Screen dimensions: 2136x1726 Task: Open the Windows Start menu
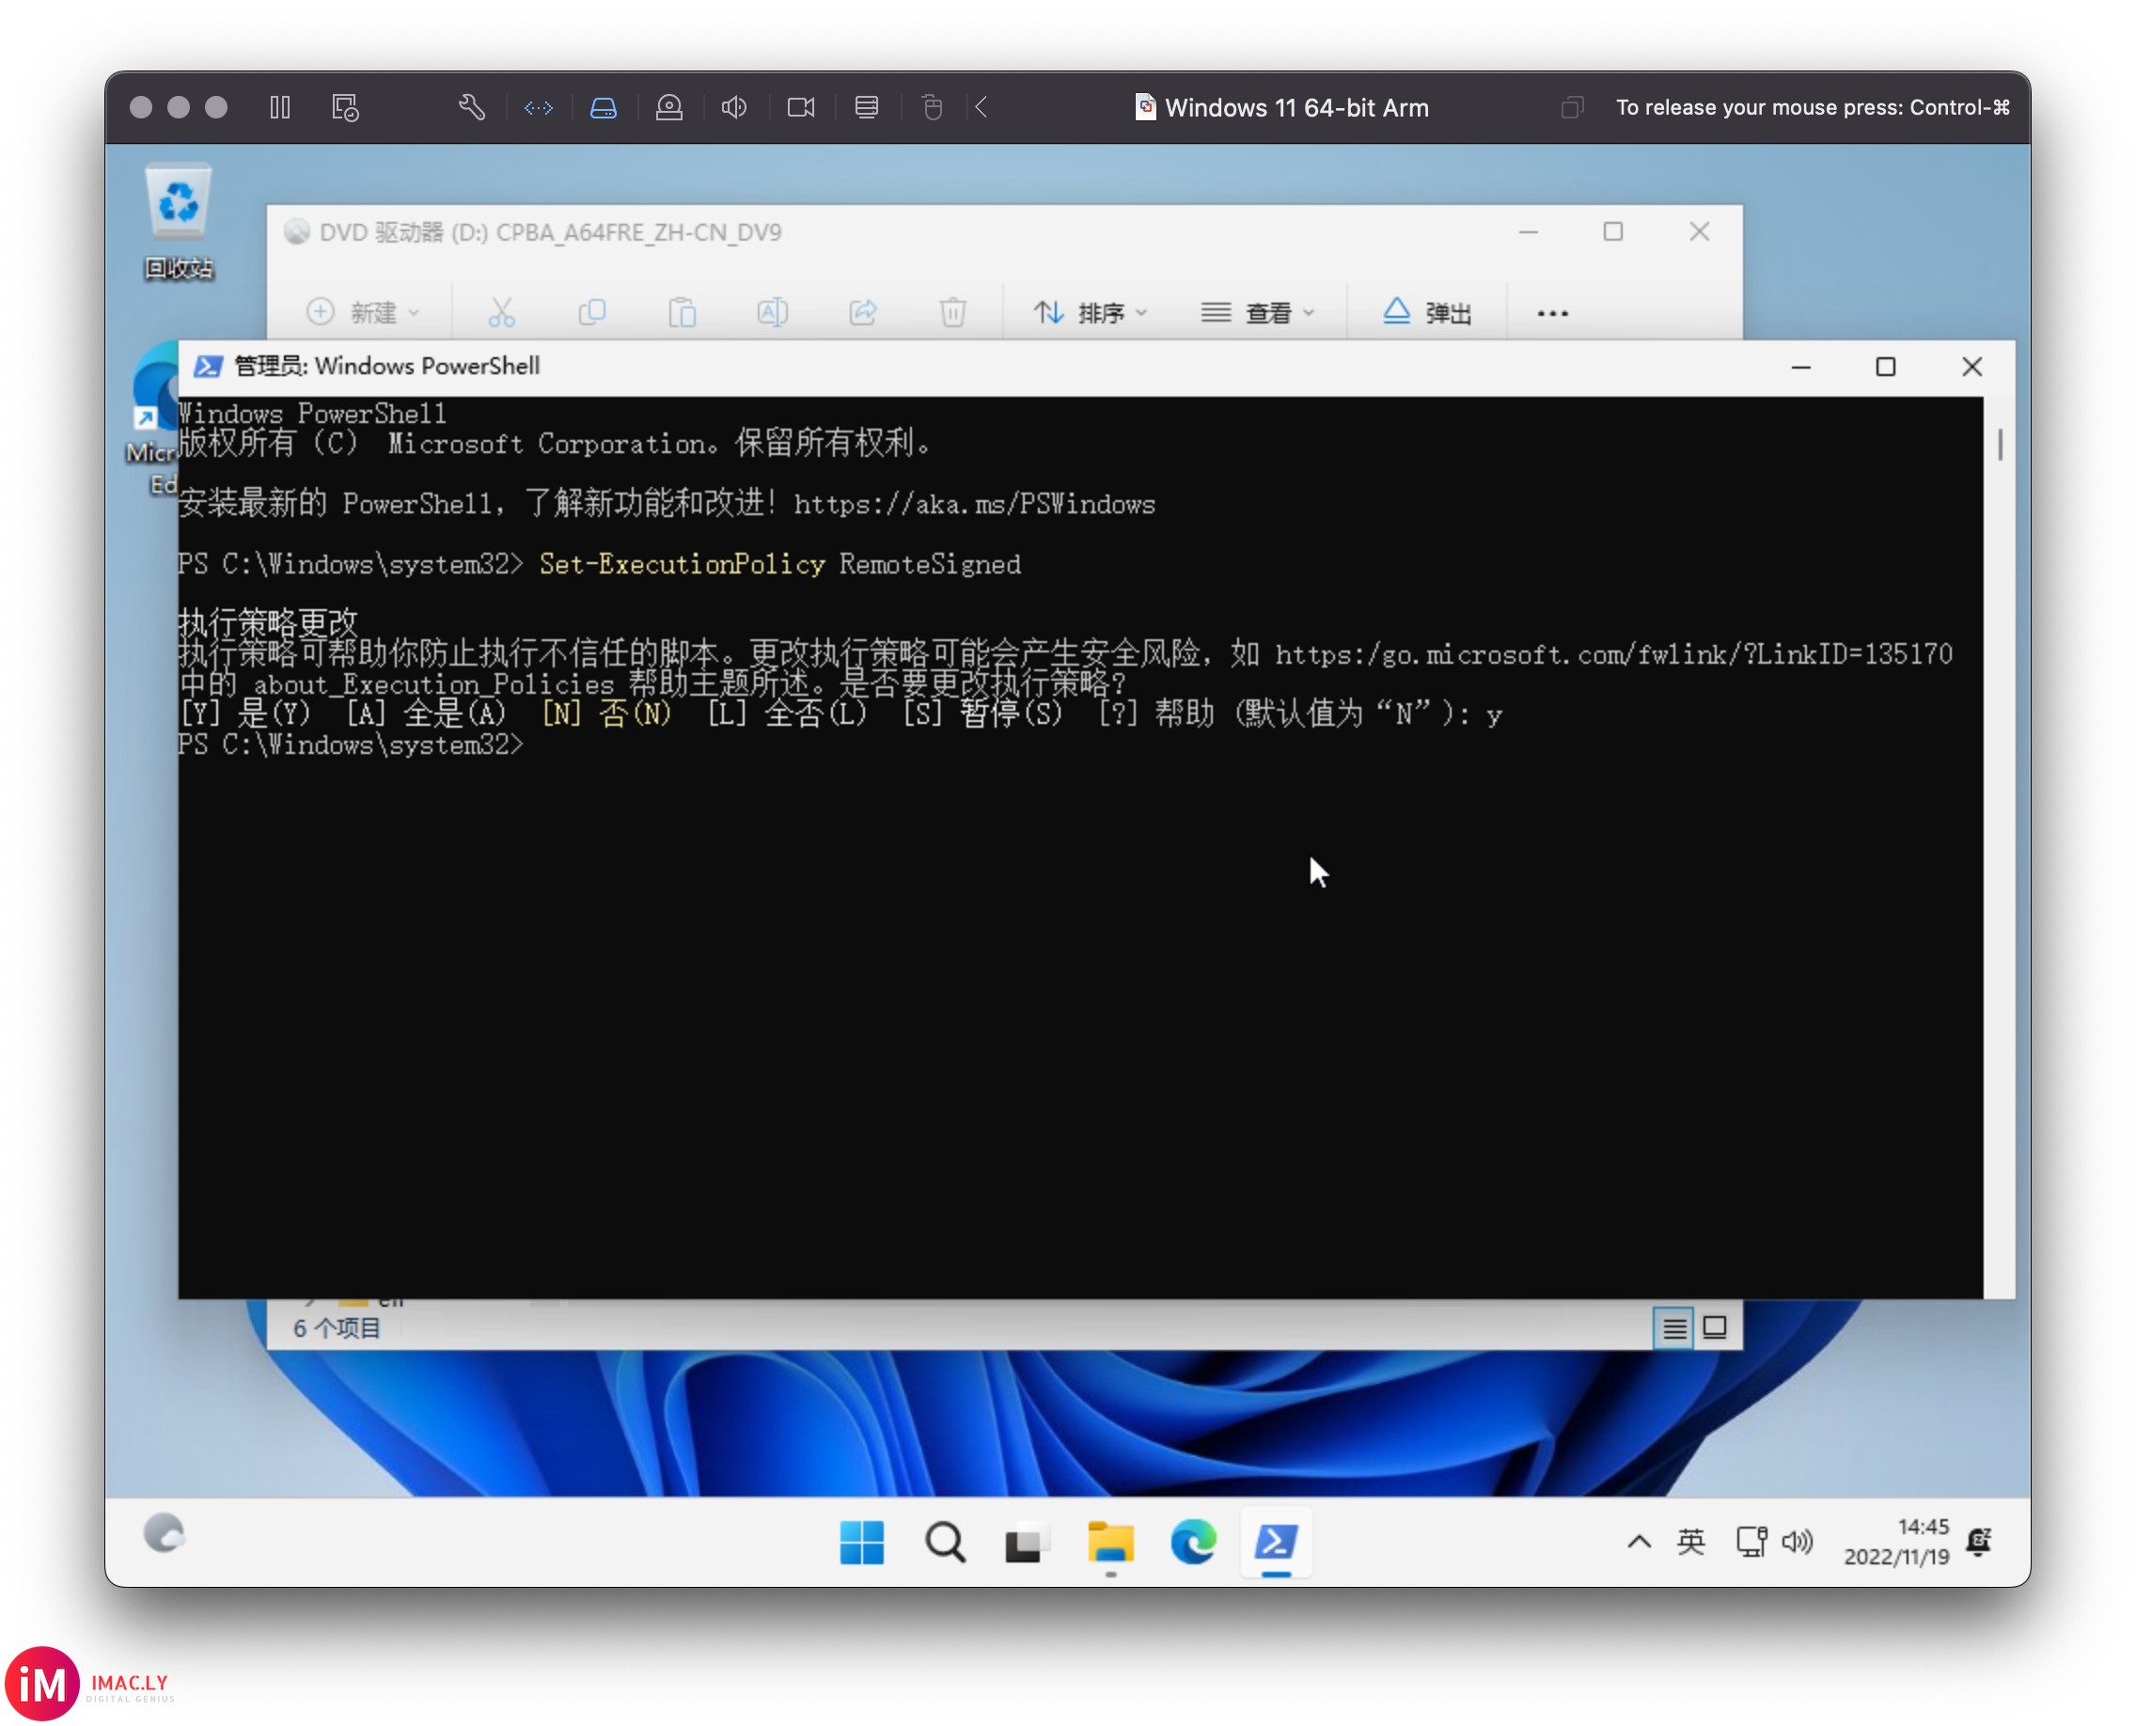point(861,1542)
